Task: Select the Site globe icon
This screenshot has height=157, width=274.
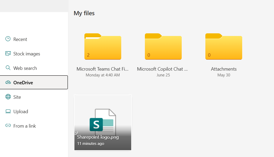Action: tap(8, 97)
